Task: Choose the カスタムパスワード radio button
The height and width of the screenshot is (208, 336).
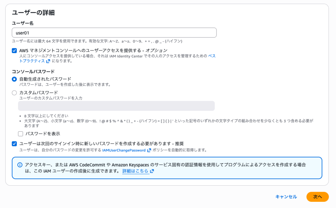Action: tap(14, 93)
